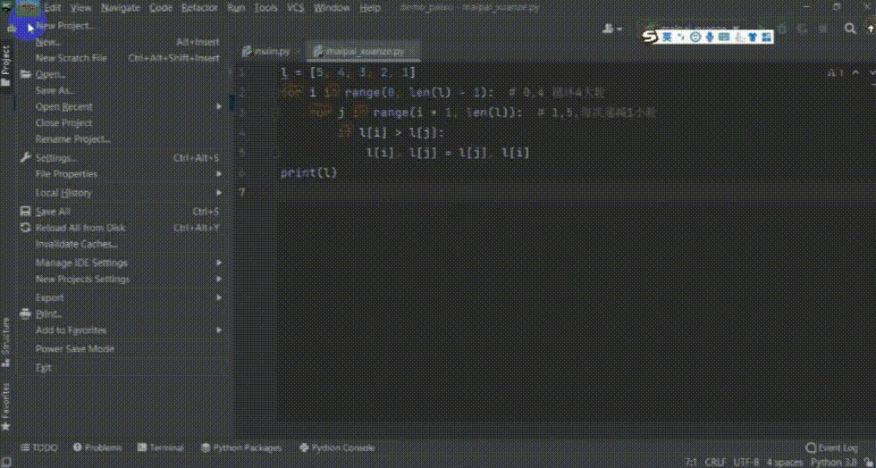Open the TODO tool window

pos(39,447)
